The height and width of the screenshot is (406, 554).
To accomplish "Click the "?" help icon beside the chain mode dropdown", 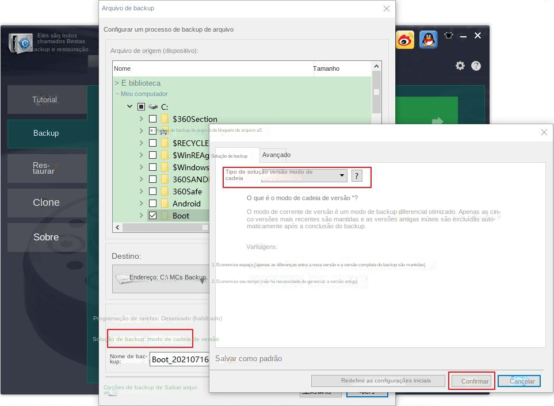I will coord(357,177).
